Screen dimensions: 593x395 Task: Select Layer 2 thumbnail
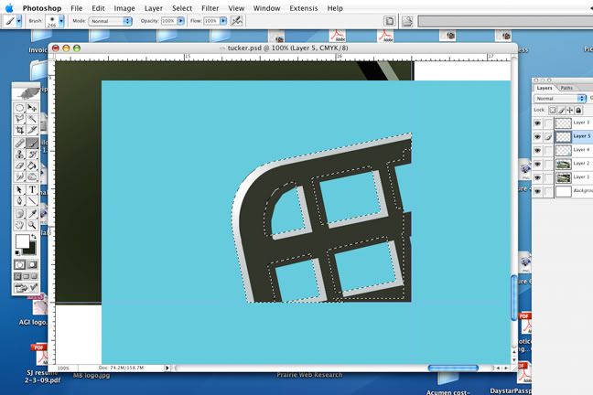pos(563,164)
